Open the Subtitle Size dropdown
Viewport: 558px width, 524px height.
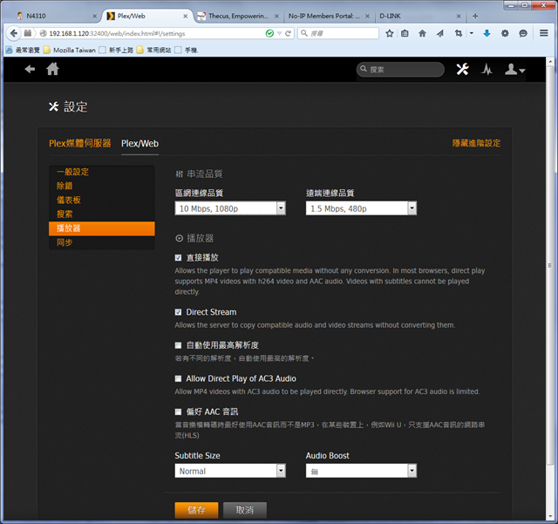[230, 471]
